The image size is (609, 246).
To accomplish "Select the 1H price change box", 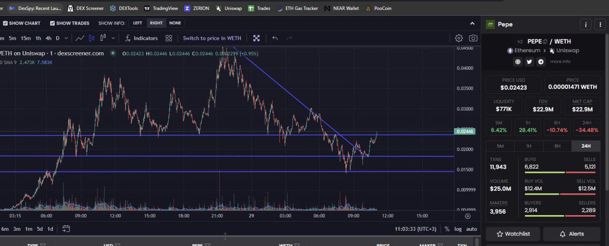I will [x=528, y=127].
